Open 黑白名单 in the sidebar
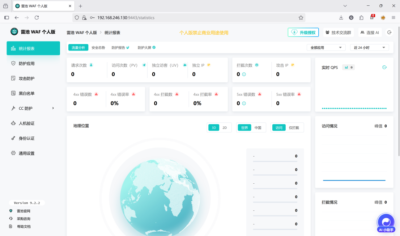 33,93
